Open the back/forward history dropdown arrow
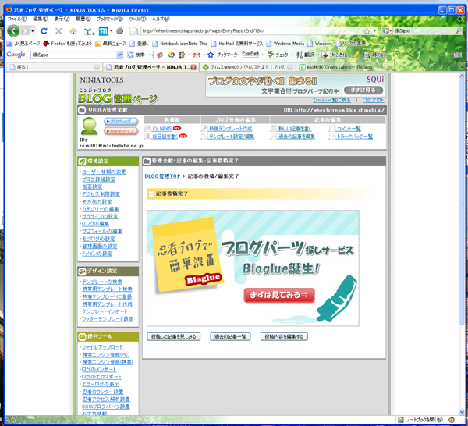The image size is (468, 426). point(33,30)
